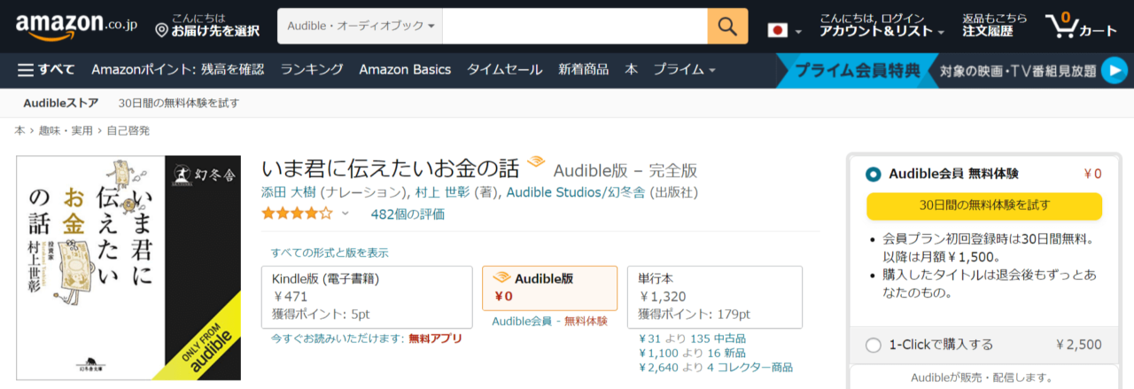Select the 1-Clickで購入する radio option
Screen dimensions: 1134x389
pos(874,345)
